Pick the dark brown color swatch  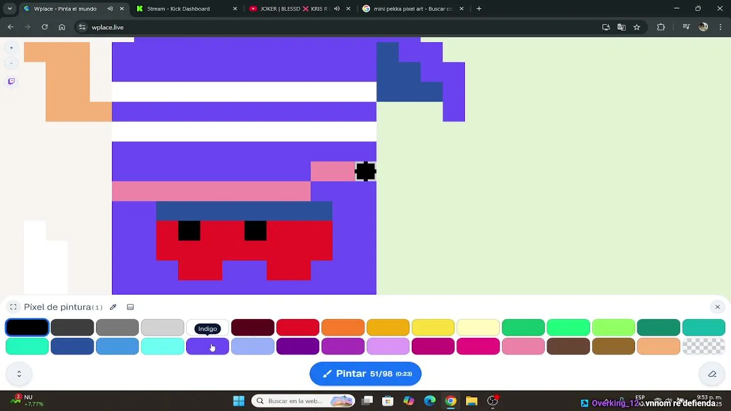pyautogui.click(x=568, y=346)
